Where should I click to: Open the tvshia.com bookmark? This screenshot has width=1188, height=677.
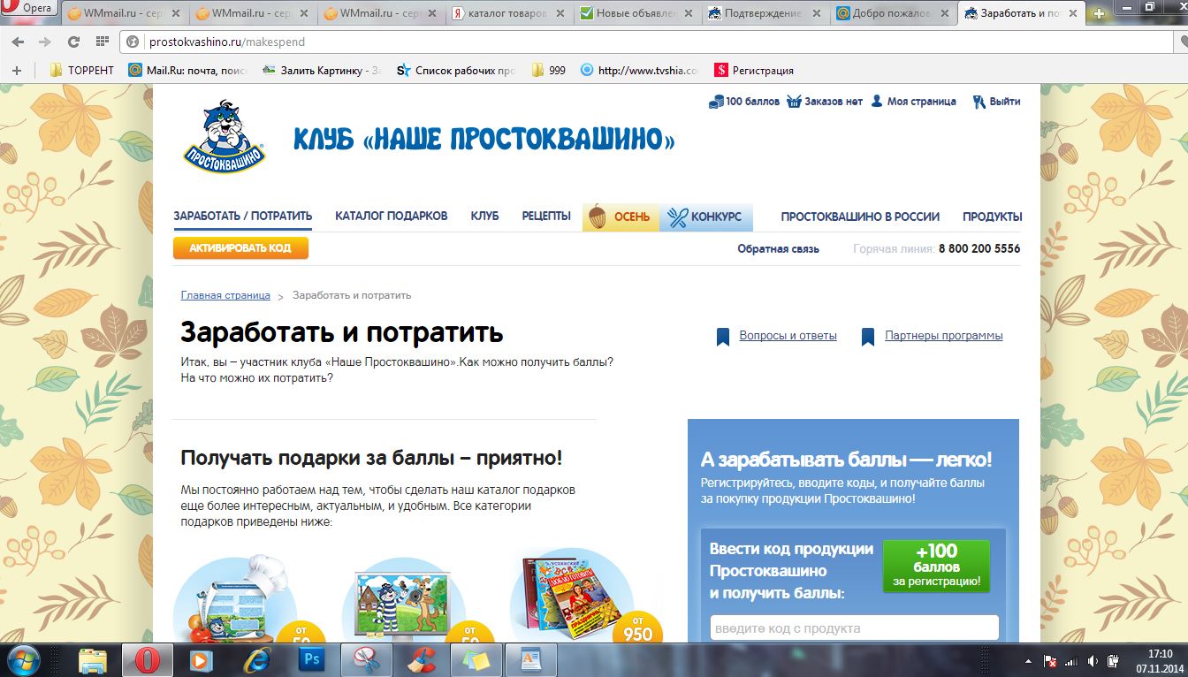tap(639, 70)
